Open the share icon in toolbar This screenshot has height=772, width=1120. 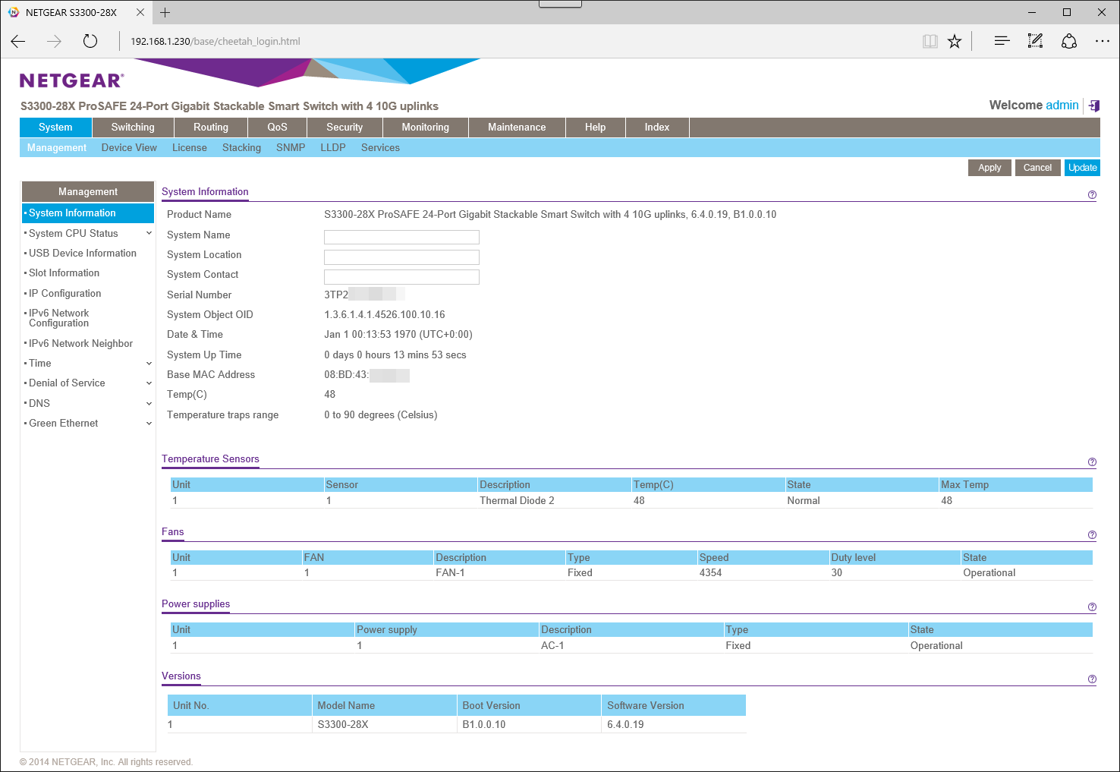pos(1069,41)
